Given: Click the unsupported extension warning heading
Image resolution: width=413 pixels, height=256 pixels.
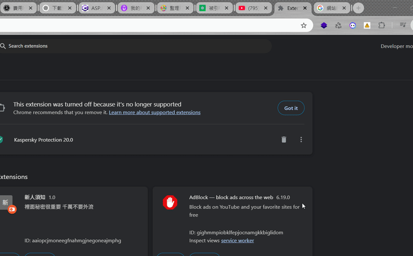Looking at the screenshot, I should pyautogui.click(x=97, y=104).
